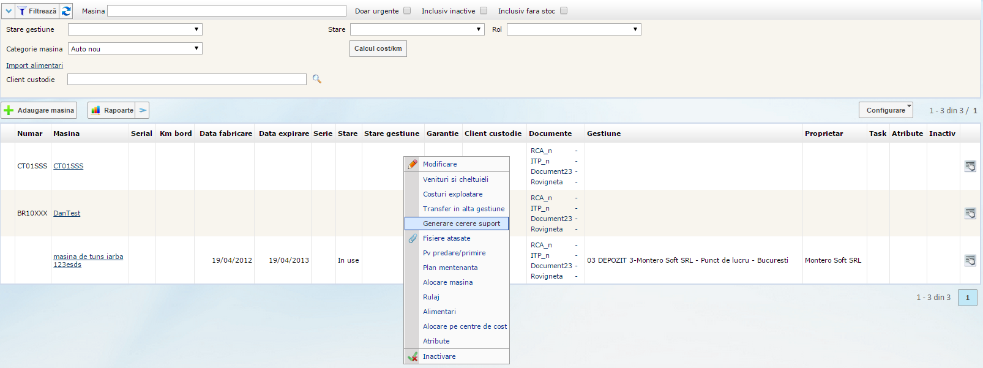Click the collapse chevron left of Filtrează
The image size is (983, 368).
coord(9,11)
